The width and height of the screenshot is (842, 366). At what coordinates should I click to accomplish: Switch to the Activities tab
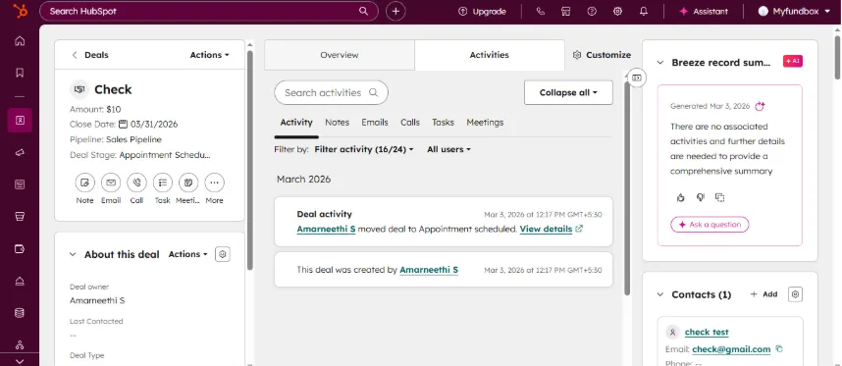489,55
